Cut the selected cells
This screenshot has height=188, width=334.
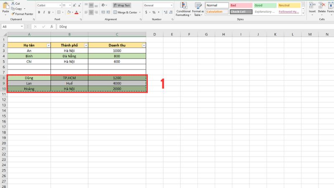coord(15,4)
